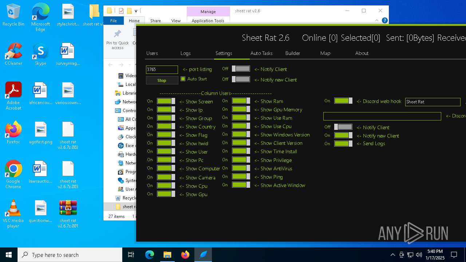This screenshot has height=262, width=466.
Task: Toggle the Auto Start checkbox
Action: point(183,79)
